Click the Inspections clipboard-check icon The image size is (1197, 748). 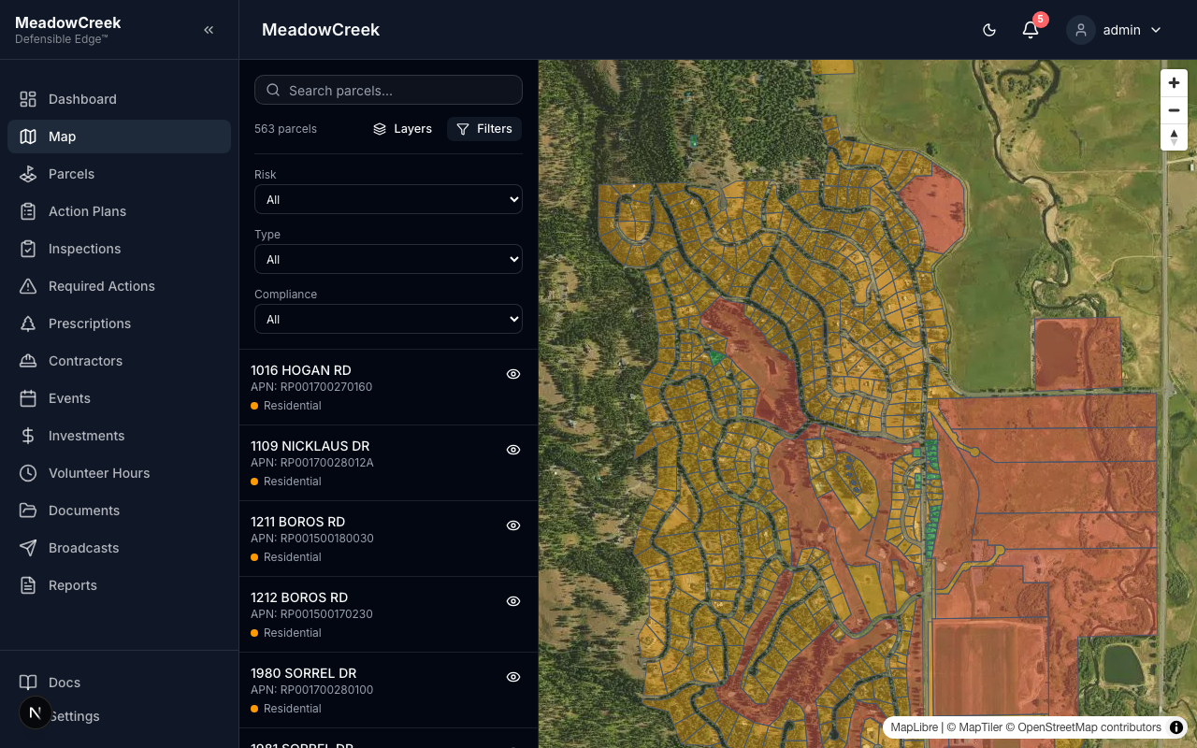point(28,249)
